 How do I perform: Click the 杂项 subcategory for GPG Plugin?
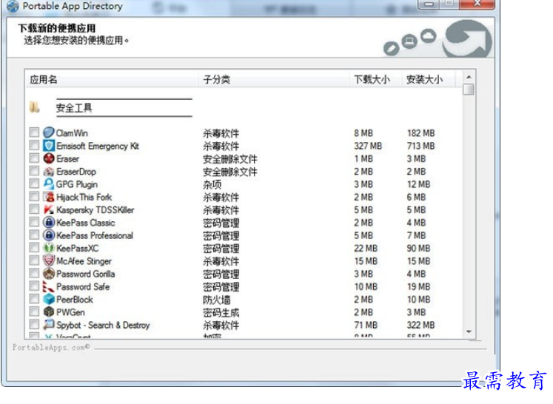pos(212,185)
